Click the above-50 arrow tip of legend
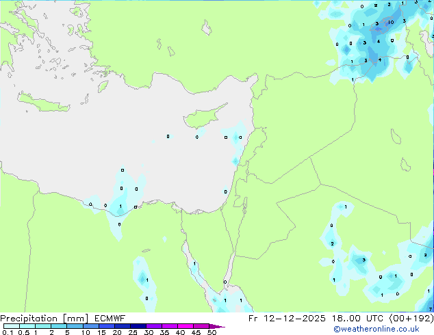Viewport: 434px width, 335px height. click(x=217, y=326)
